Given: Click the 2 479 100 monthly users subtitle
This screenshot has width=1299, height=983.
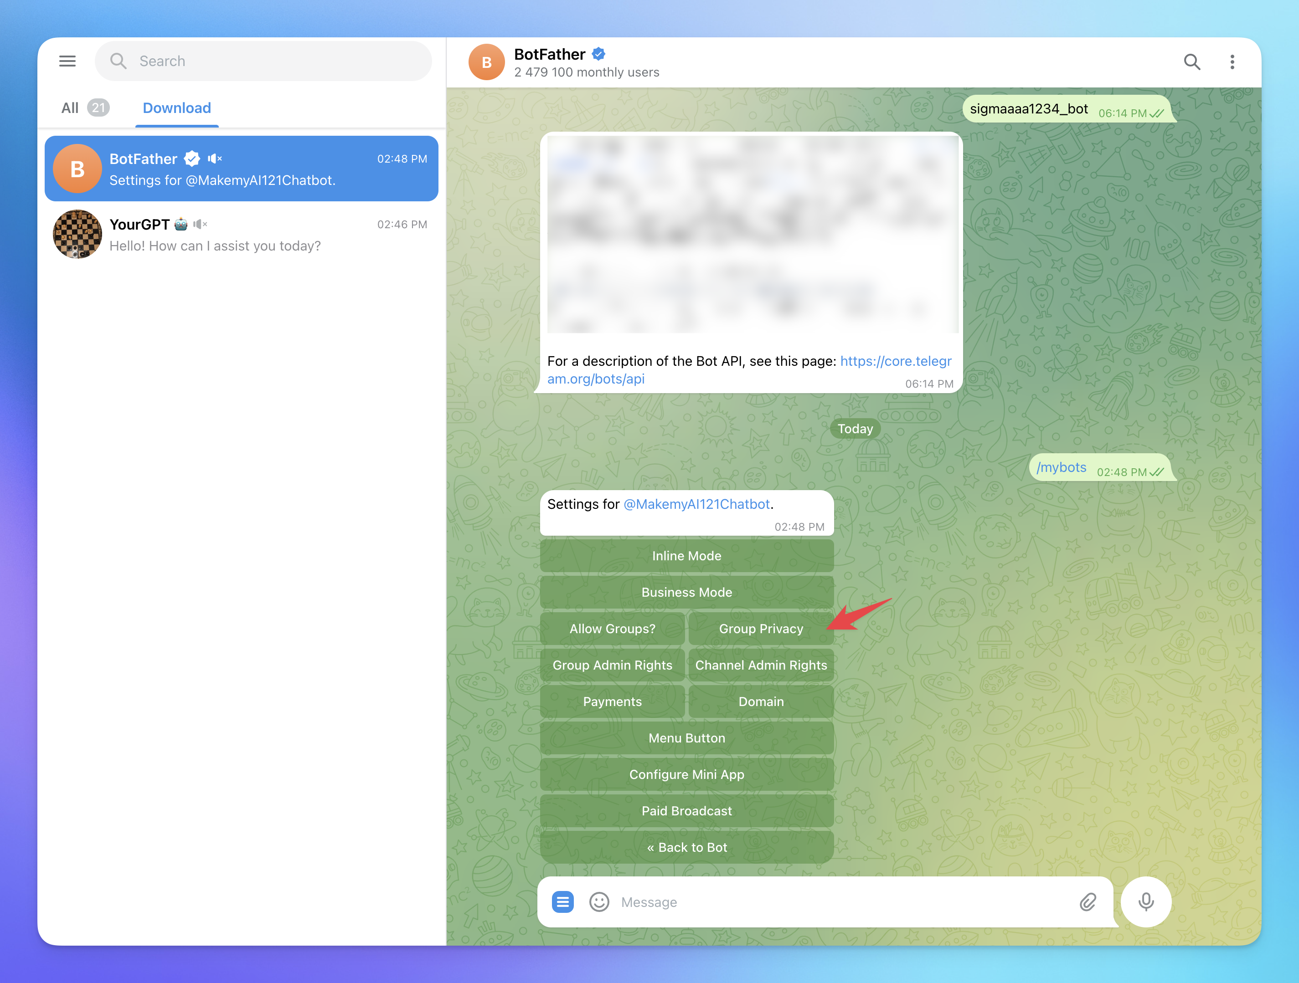Looking at the screenshot, I should [x=586, y=72].
